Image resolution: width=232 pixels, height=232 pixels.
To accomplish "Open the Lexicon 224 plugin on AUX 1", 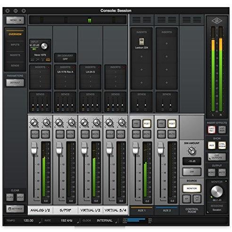I will [x=141, y=43].
